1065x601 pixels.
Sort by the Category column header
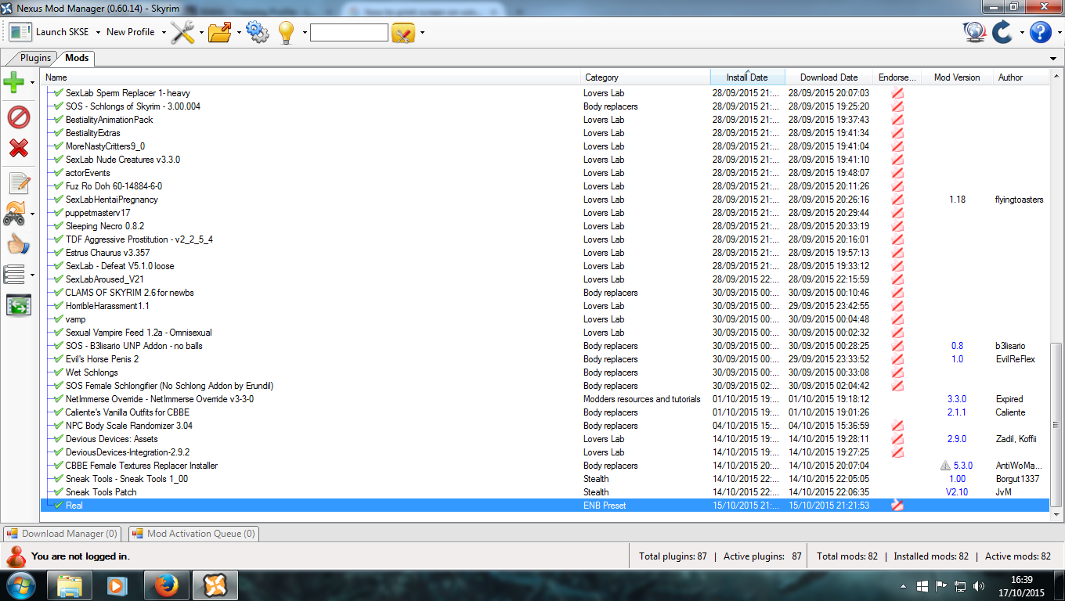[x=645, y=77]
